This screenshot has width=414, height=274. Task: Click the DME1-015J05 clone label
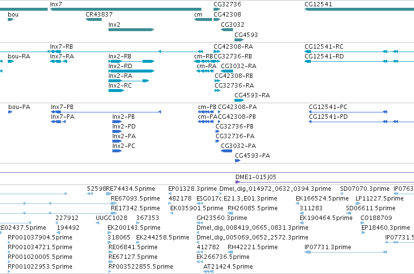click(255, 177)
